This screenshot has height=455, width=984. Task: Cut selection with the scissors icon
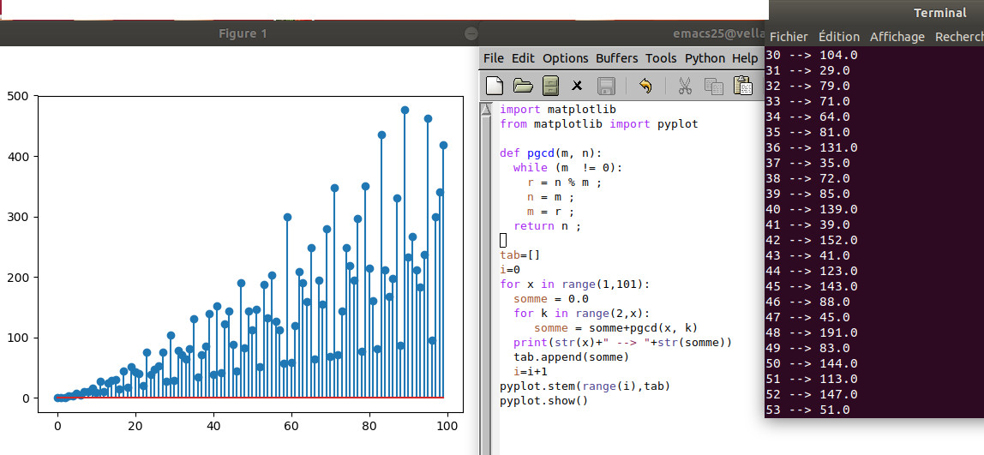685,86
